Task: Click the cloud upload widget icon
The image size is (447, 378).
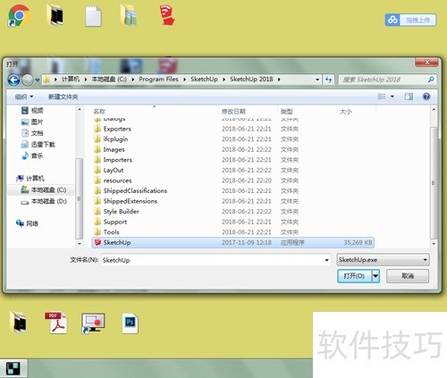Action: coord(392,20)
